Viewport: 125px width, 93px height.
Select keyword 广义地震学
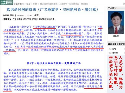[x=17, y=19]
